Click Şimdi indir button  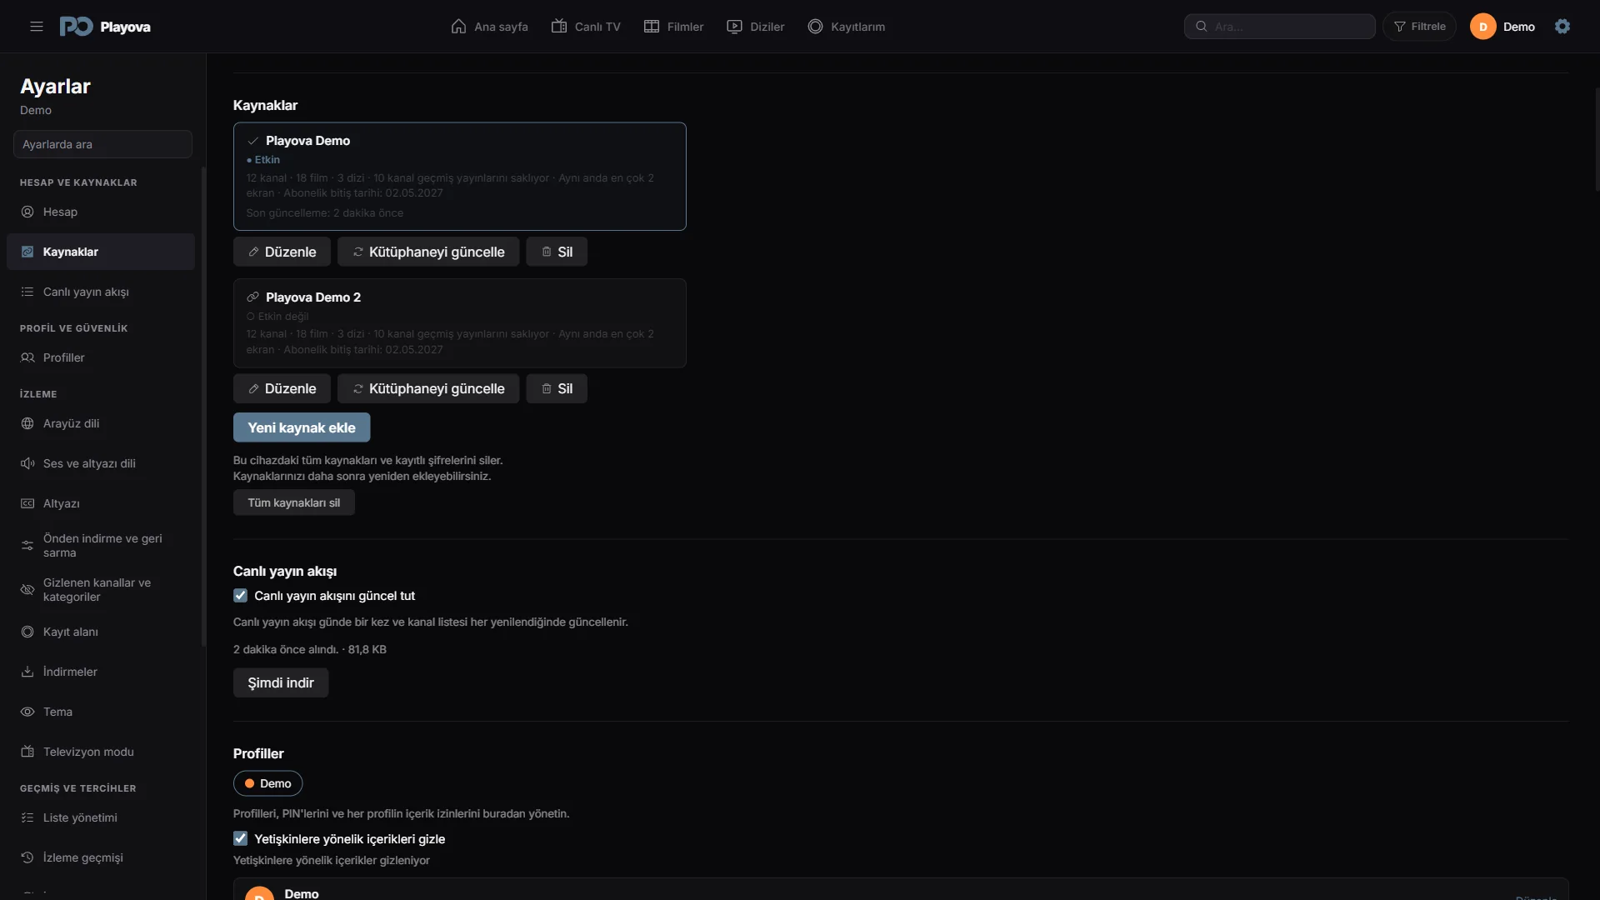click(281, 682)
